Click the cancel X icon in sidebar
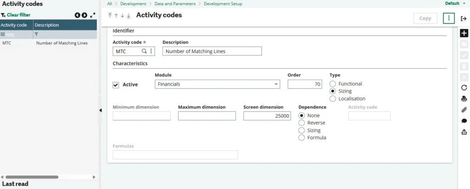This screenshot has height=189, width=470. (x=464, y=77)
